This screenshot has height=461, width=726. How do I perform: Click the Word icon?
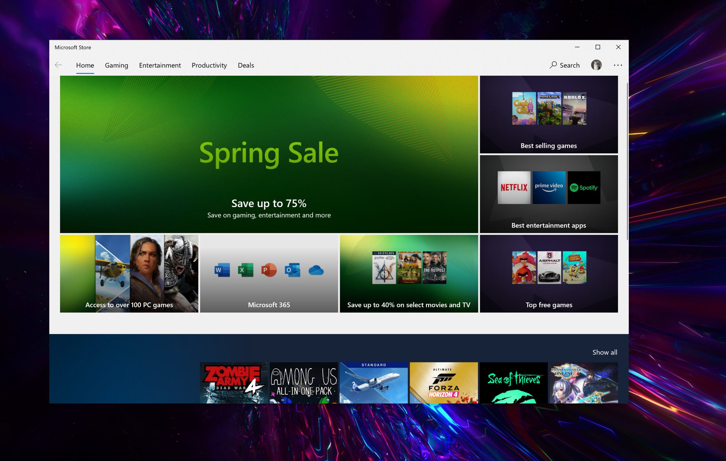point(222,270)
